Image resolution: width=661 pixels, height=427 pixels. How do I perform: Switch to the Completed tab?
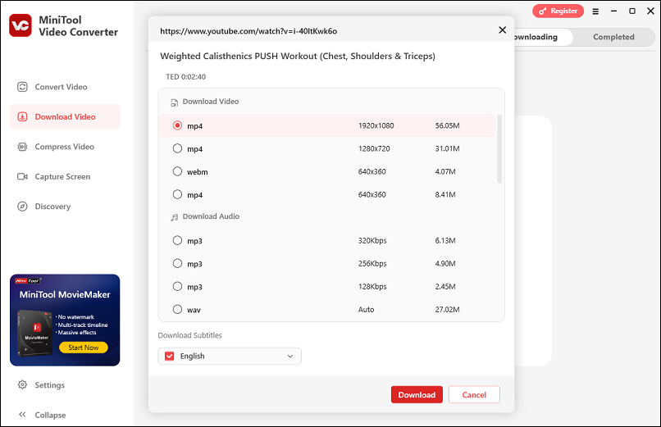tap(613, 37)
